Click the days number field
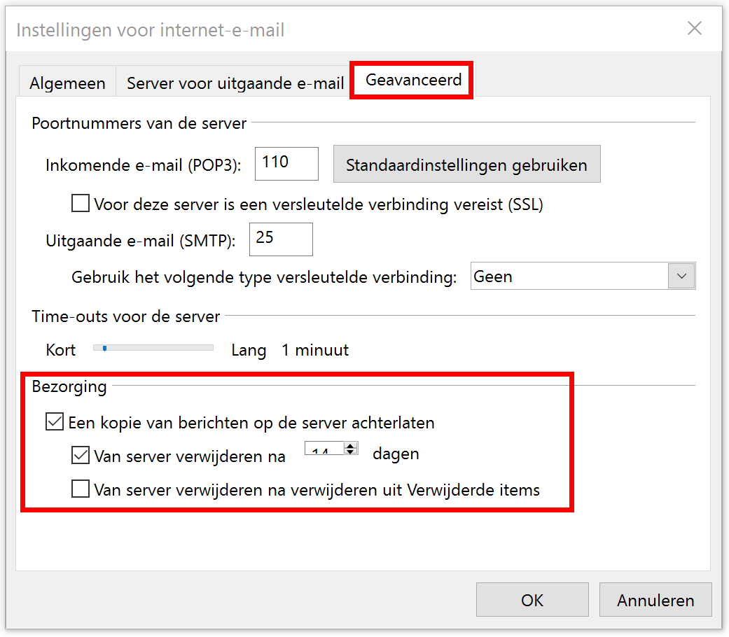The height and width of the screenshot is (637, 729). tap(324, 450)
